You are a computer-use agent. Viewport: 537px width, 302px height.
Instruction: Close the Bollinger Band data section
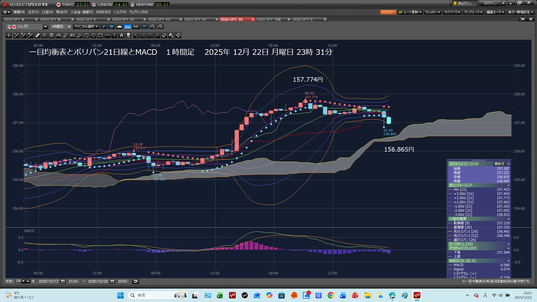tap(508, 185)
